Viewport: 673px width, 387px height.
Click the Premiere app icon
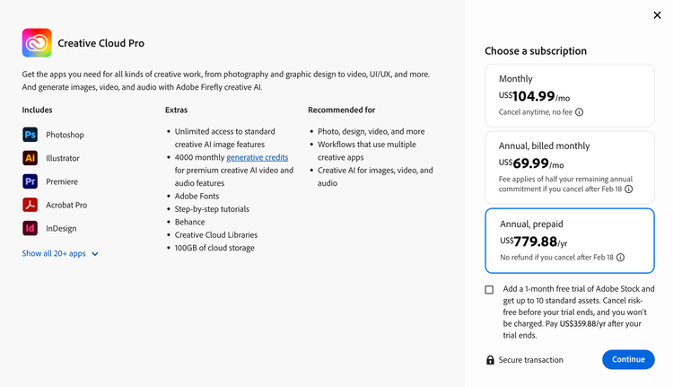[x=31, y=181]
